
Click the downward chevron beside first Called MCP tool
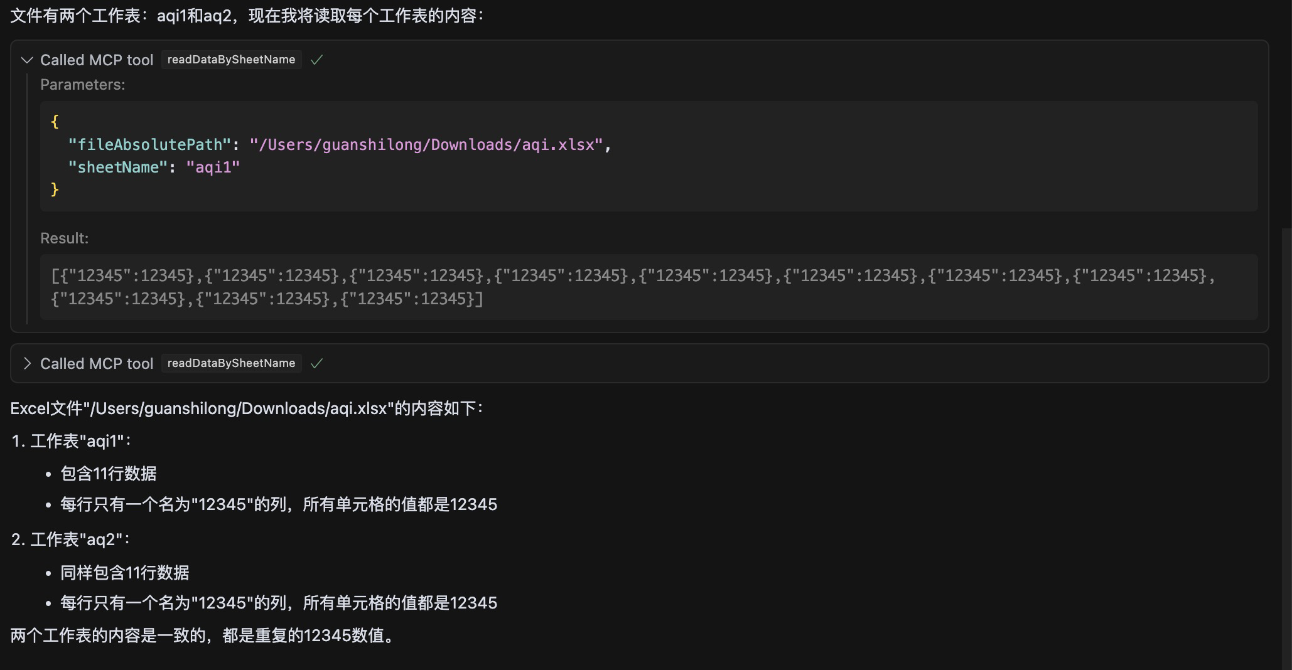(26, 60)
